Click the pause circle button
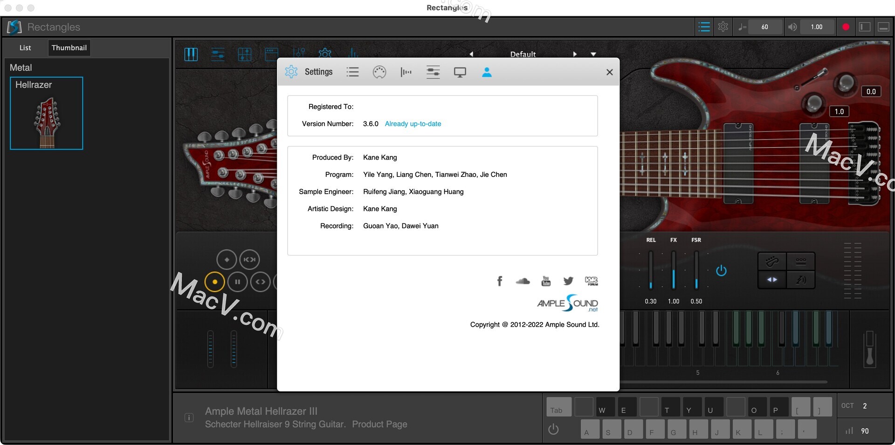This screenshot has width=895, height=445. point(238,282)
